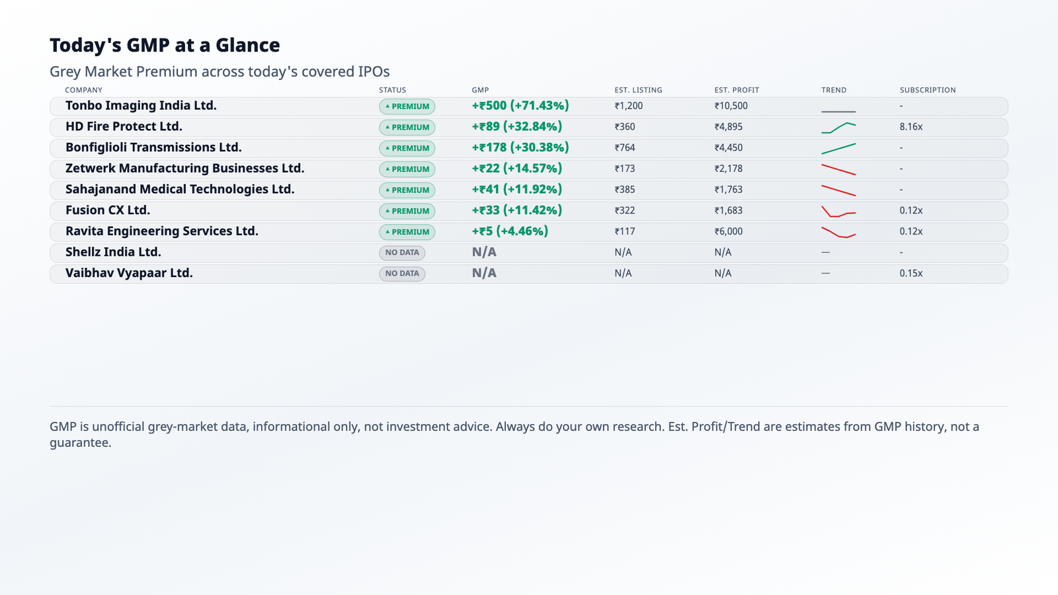Screen dimensions: 1058x595
Task: Click subscription value 8.16x
Action: coord(911,127)
